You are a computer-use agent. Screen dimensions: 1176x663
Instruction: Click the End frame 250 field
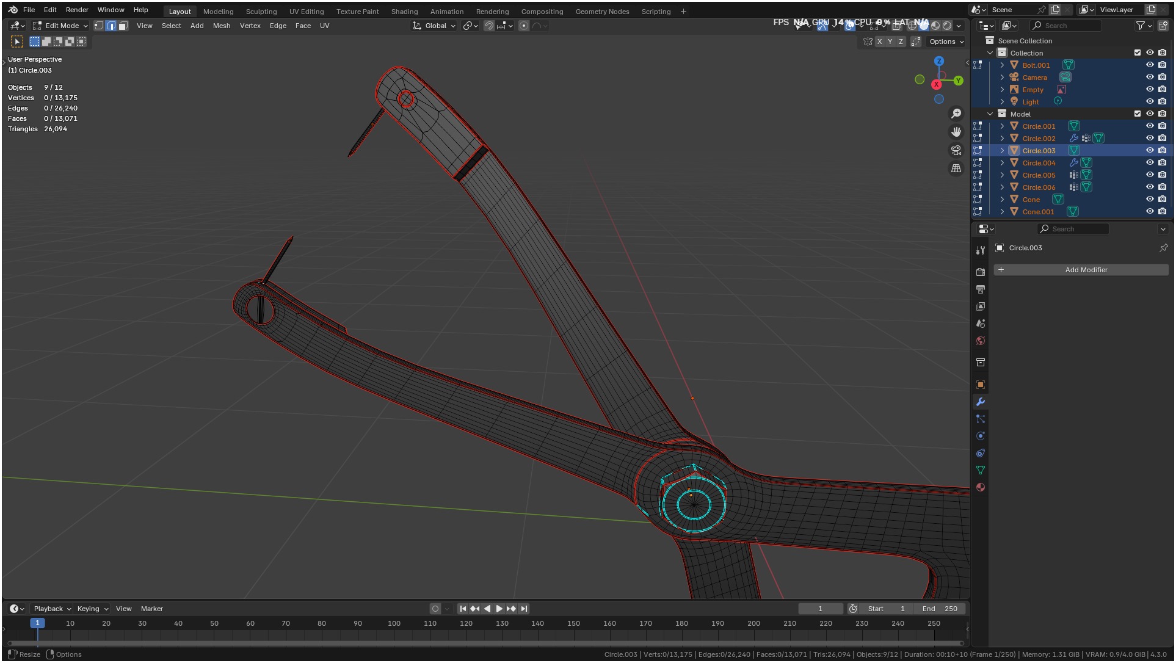(940, 609)
